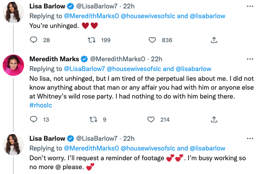The image size is (261, 174).
Task: Open @lisabarlow mention in first tweet
Action: coord(207,16)
